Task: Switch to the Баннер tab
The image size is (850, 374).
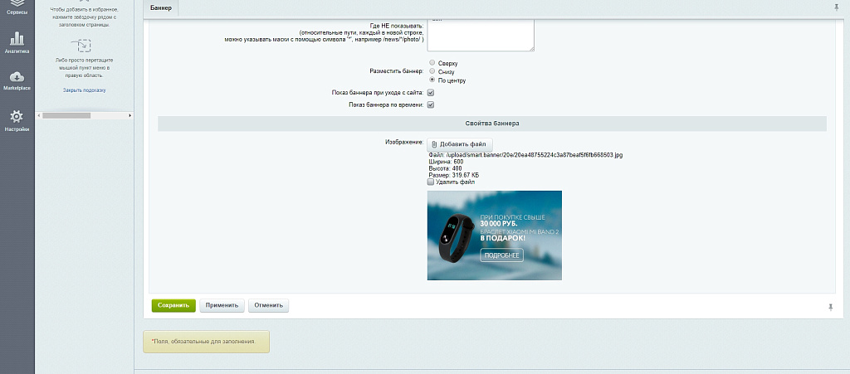Action: [161, 7]
